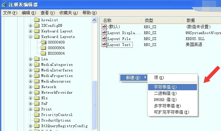The height and width of the screenshot is (131, 221).
Task: Expand the Lsa registry key
Action: pyautogui.click(x=30, y=59)
